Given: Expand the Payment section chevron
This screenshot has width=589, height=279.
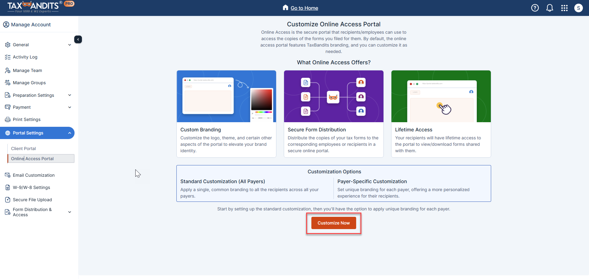Looking at the screenshot, I should point(70,107).
